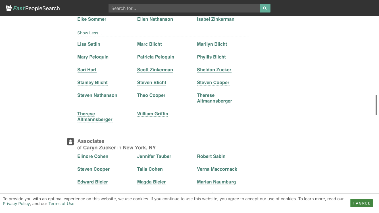This screenshot has height=213, width=379.
Task: Open Theo Cooper link
Action: (151, 95)
